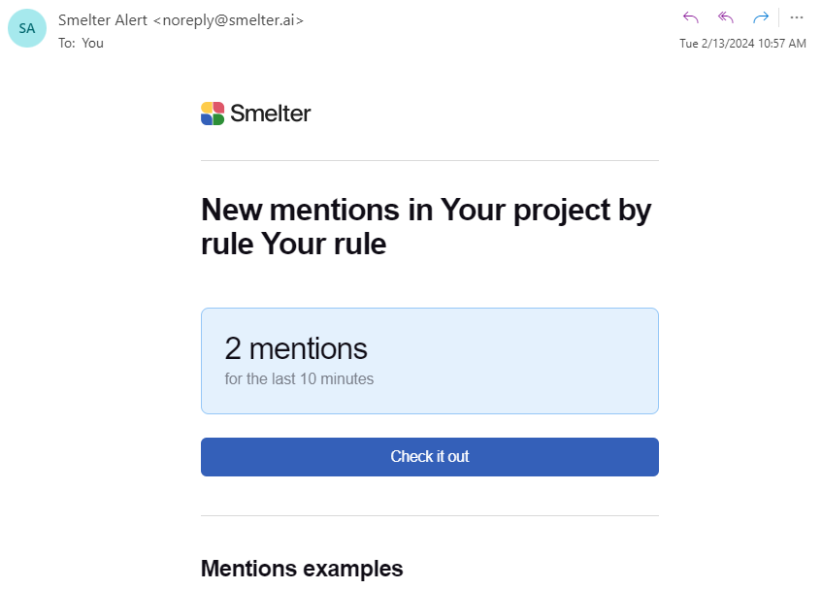This screenshot has height=589, width=822.
Task: Click the colorful Smelter logo icon
Action: 213,114
